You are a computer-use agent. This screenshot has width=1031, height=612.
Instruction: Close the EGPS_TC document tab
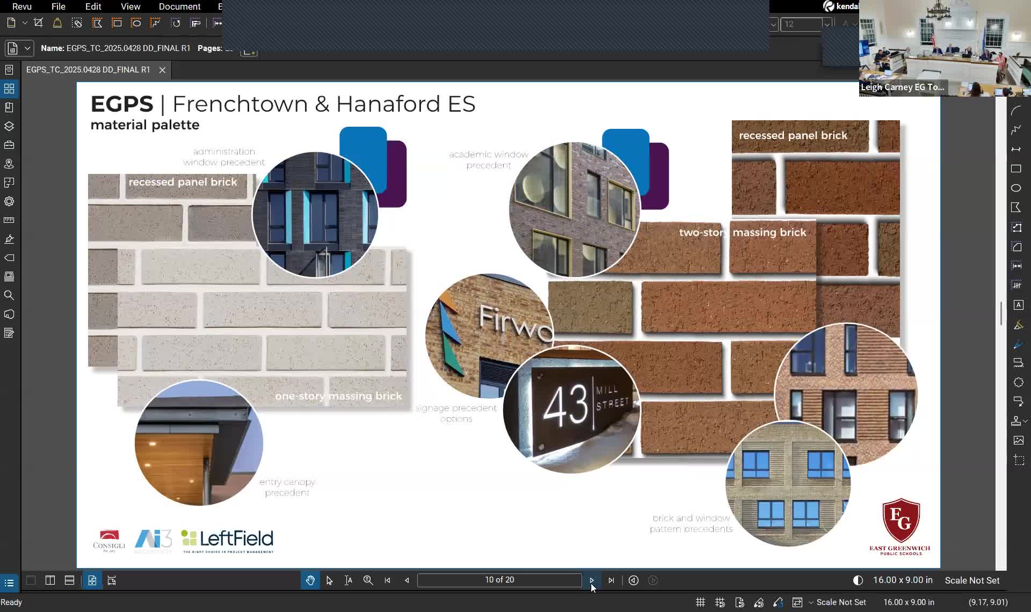tap(162, 70)
